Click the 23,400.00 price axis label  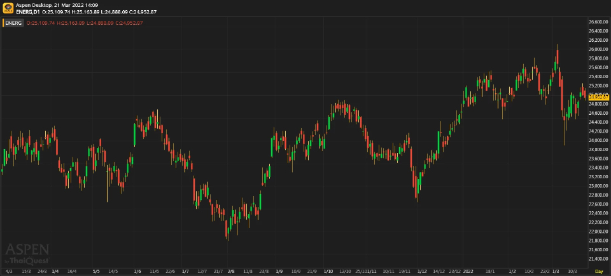598,168
